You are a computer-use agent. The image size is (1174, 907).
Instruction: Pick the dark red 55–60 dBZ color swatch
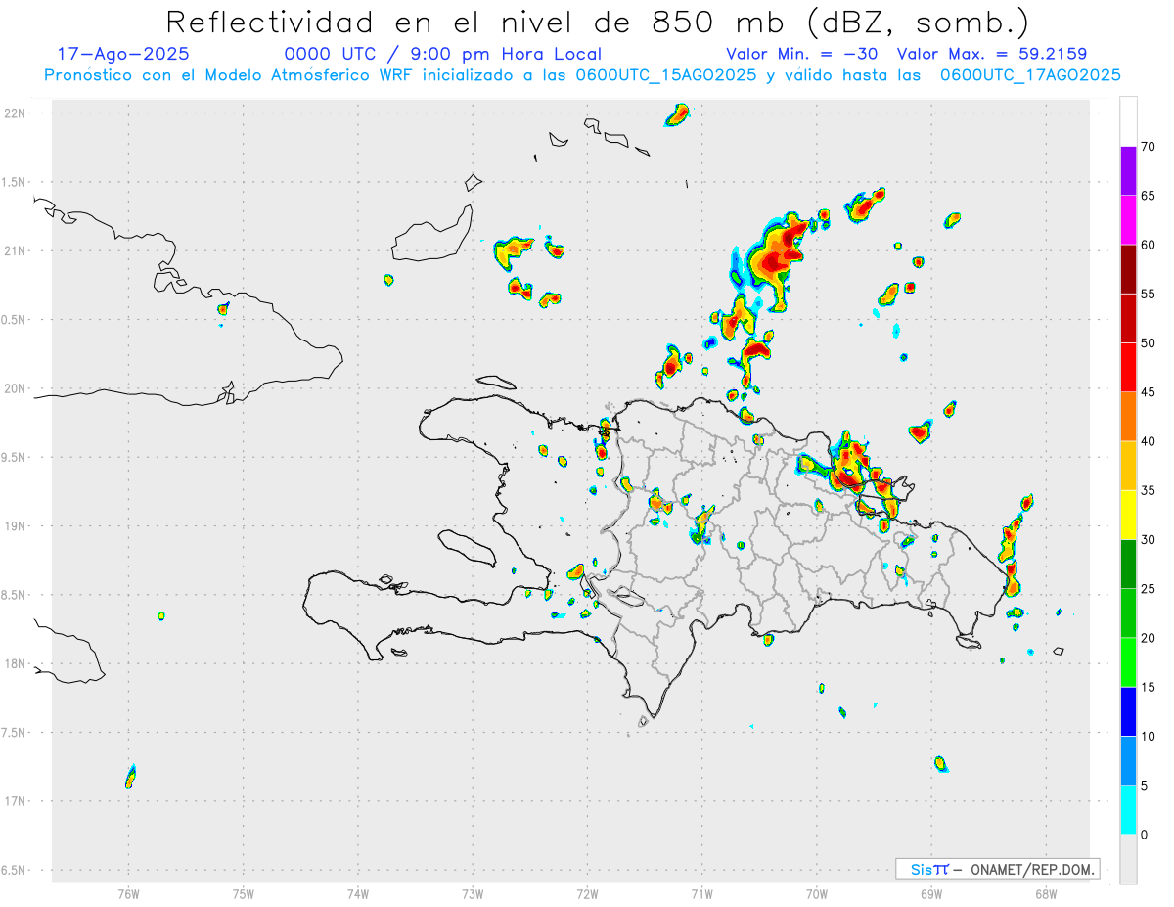point(1128,269)
